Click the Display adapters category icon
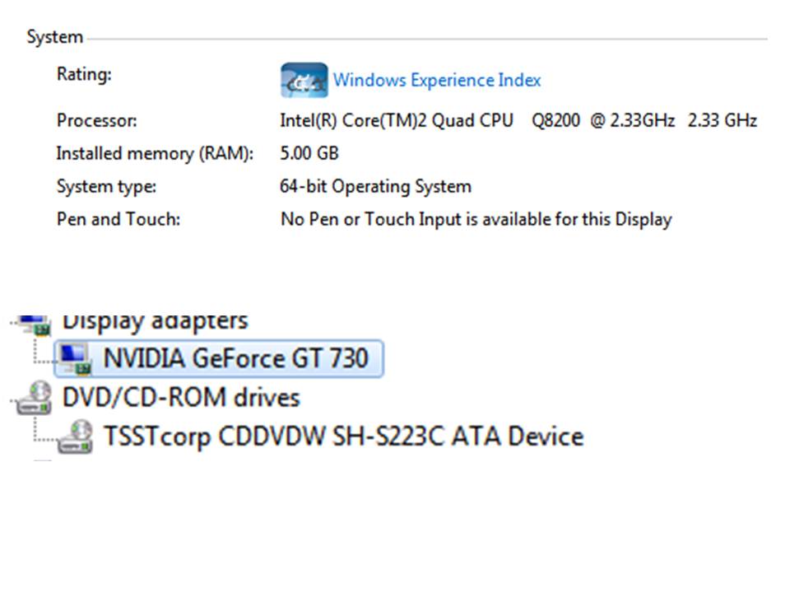This screenshot has width=790, height=593. pyautogui.click(x=32, y=321)
